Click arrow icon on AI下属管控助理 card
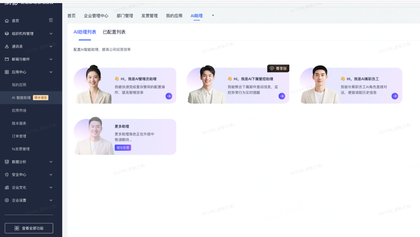The image size is (420, 237). [282, 96]
